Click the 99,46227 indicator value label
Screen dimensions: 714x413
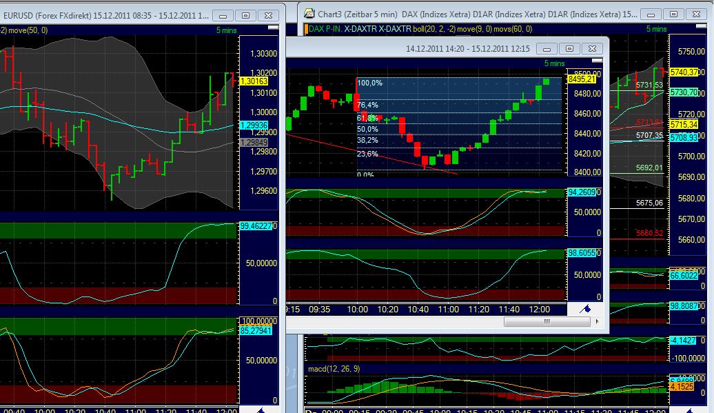(x=256, y=226)
